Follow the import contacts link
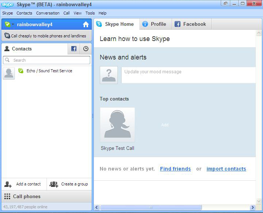The width and height of the screenshot is (263, 213). [226, 169]
